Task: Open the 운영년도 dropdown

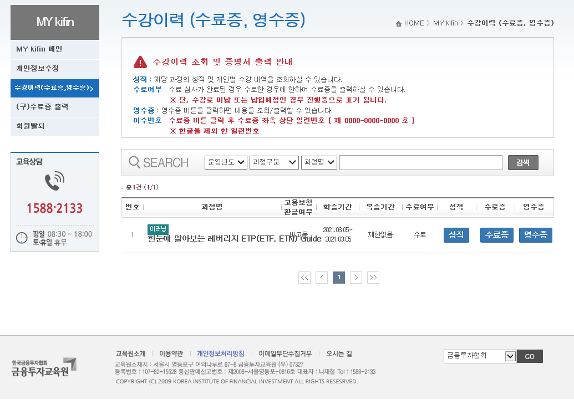Action: (x=226, y=162)
